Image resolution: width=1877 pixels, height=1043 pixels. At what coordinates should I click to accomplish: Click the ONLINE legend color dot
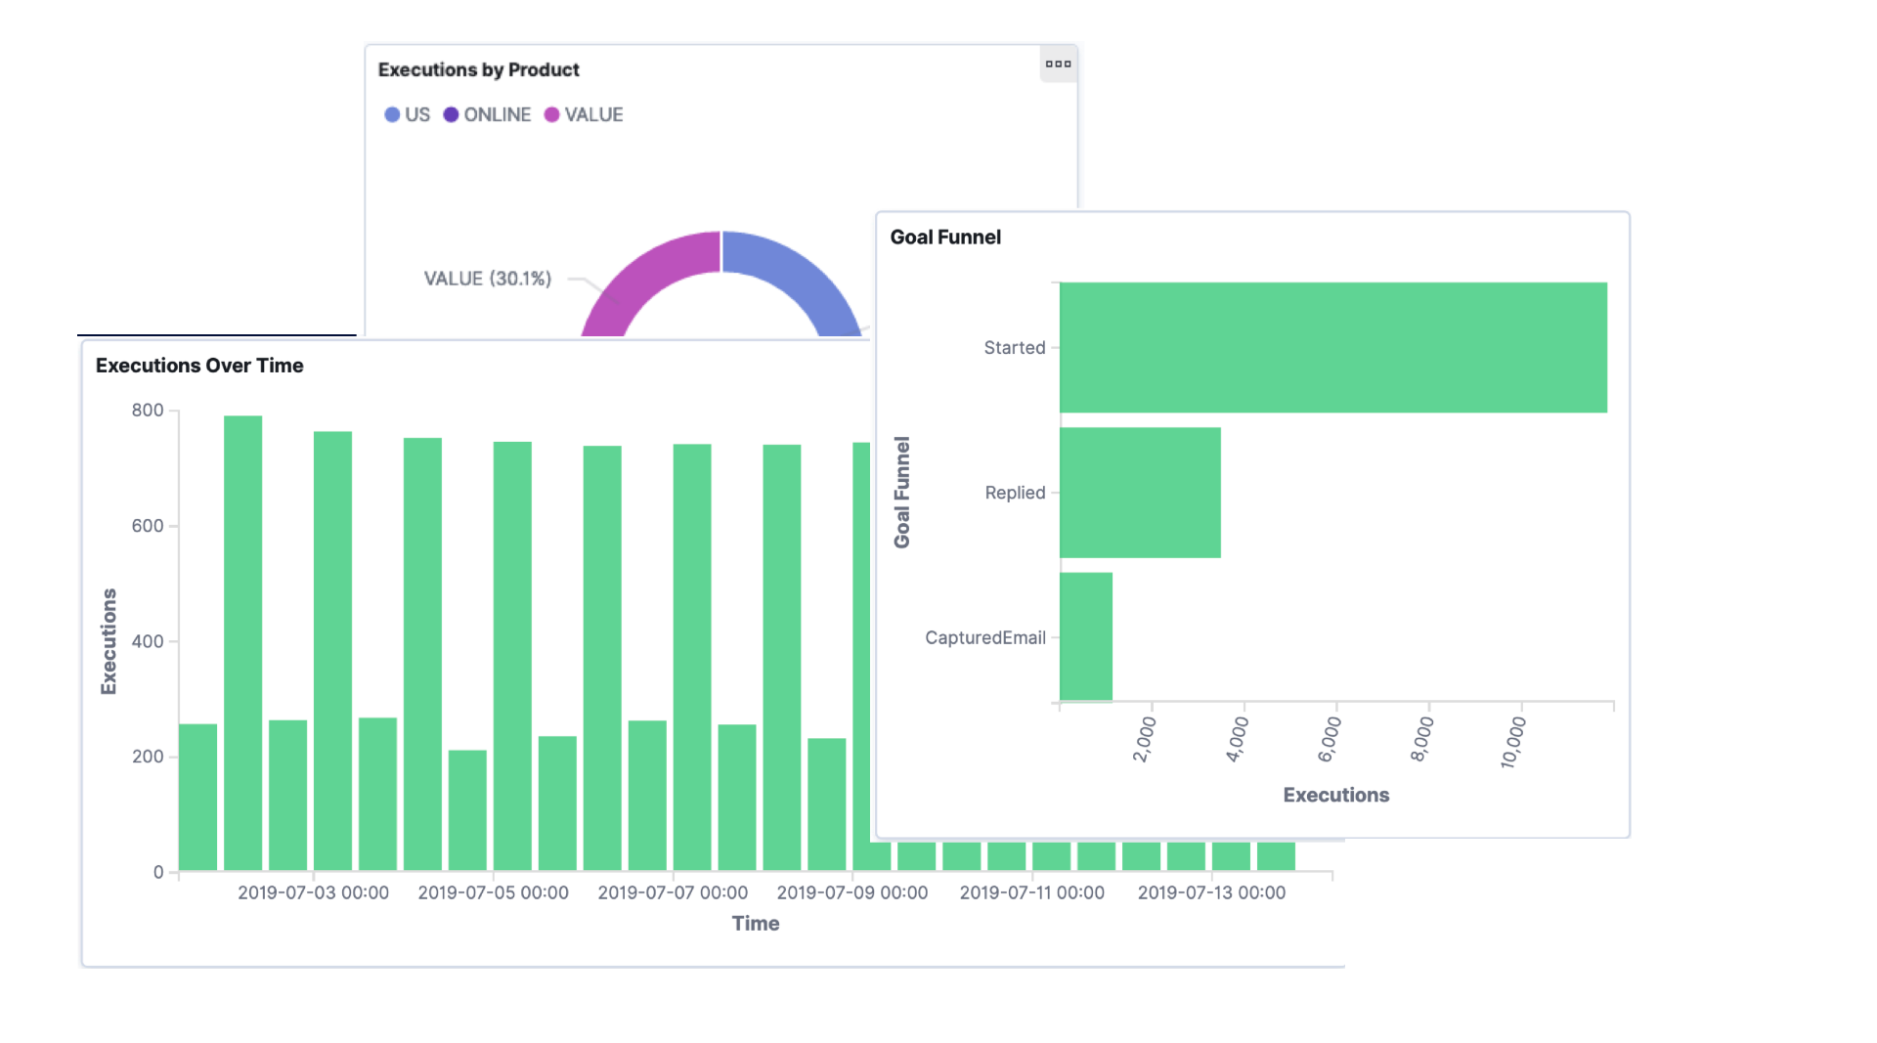point(451,115)
